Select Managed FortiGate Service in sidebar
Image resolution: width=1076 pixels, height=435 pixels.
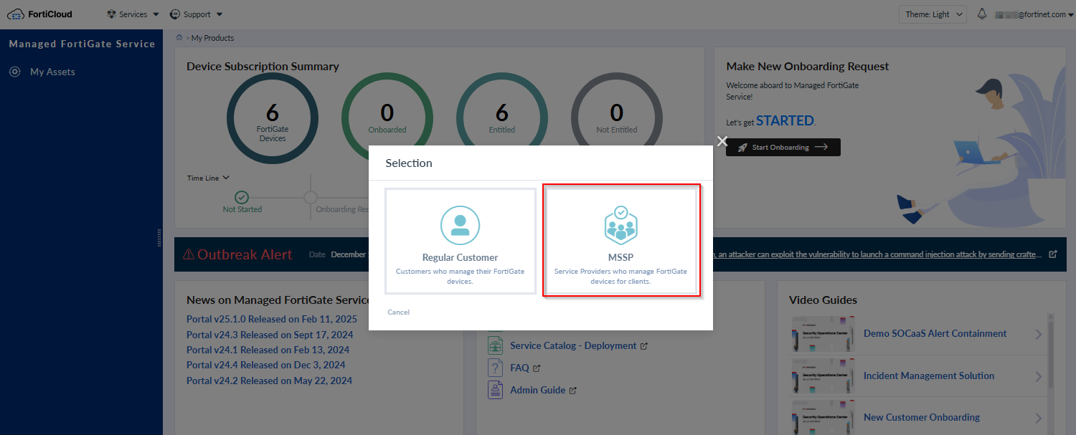pos(81,44)
